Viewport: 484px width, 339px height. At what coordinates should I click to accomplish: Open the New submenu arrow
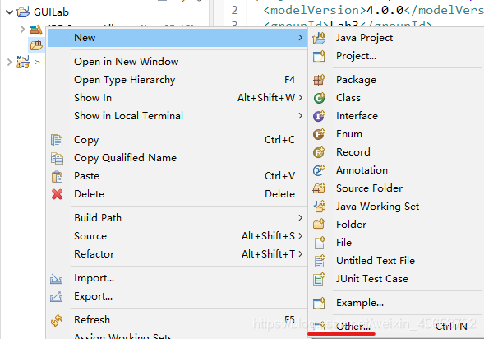[300, 38]
